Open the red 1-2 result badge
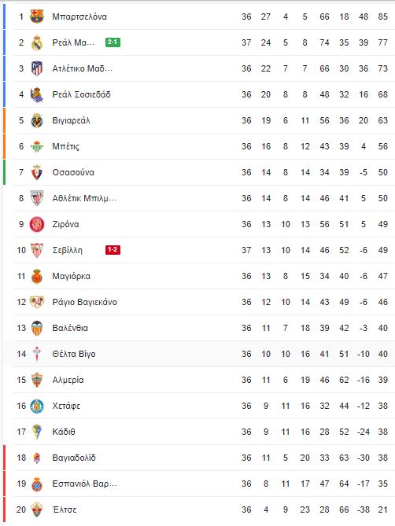Viewport: 395px width, 526px height. 113,250
